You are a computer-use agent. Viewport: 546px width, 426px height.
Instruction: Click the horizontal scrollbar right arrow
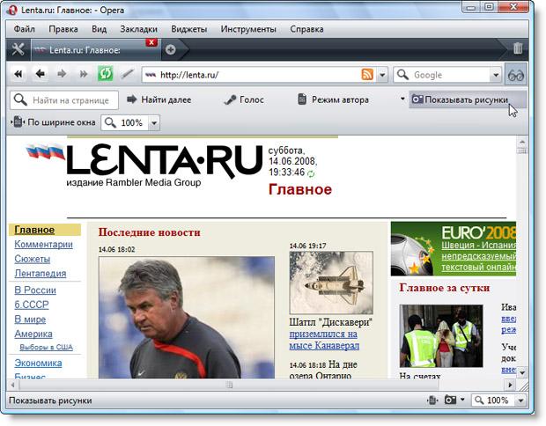(510, 385)
